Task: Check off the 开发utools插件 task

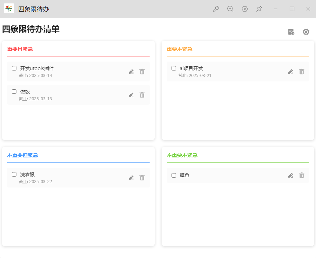Action: [x=14, y=68]
